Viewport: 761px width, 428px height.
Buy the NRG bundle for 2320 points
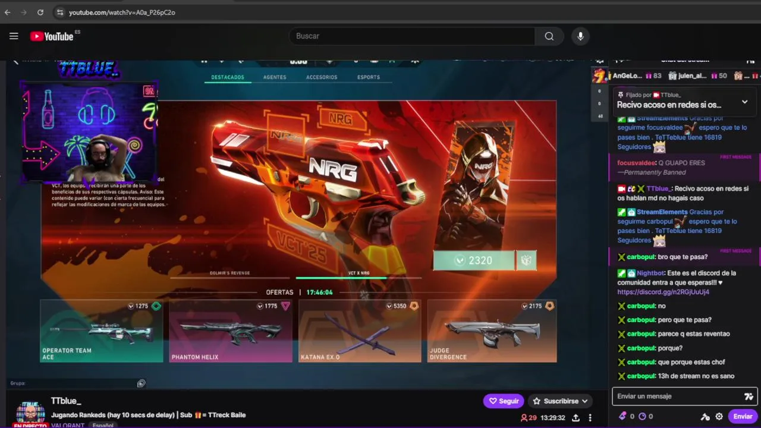(x=474, y=260)
